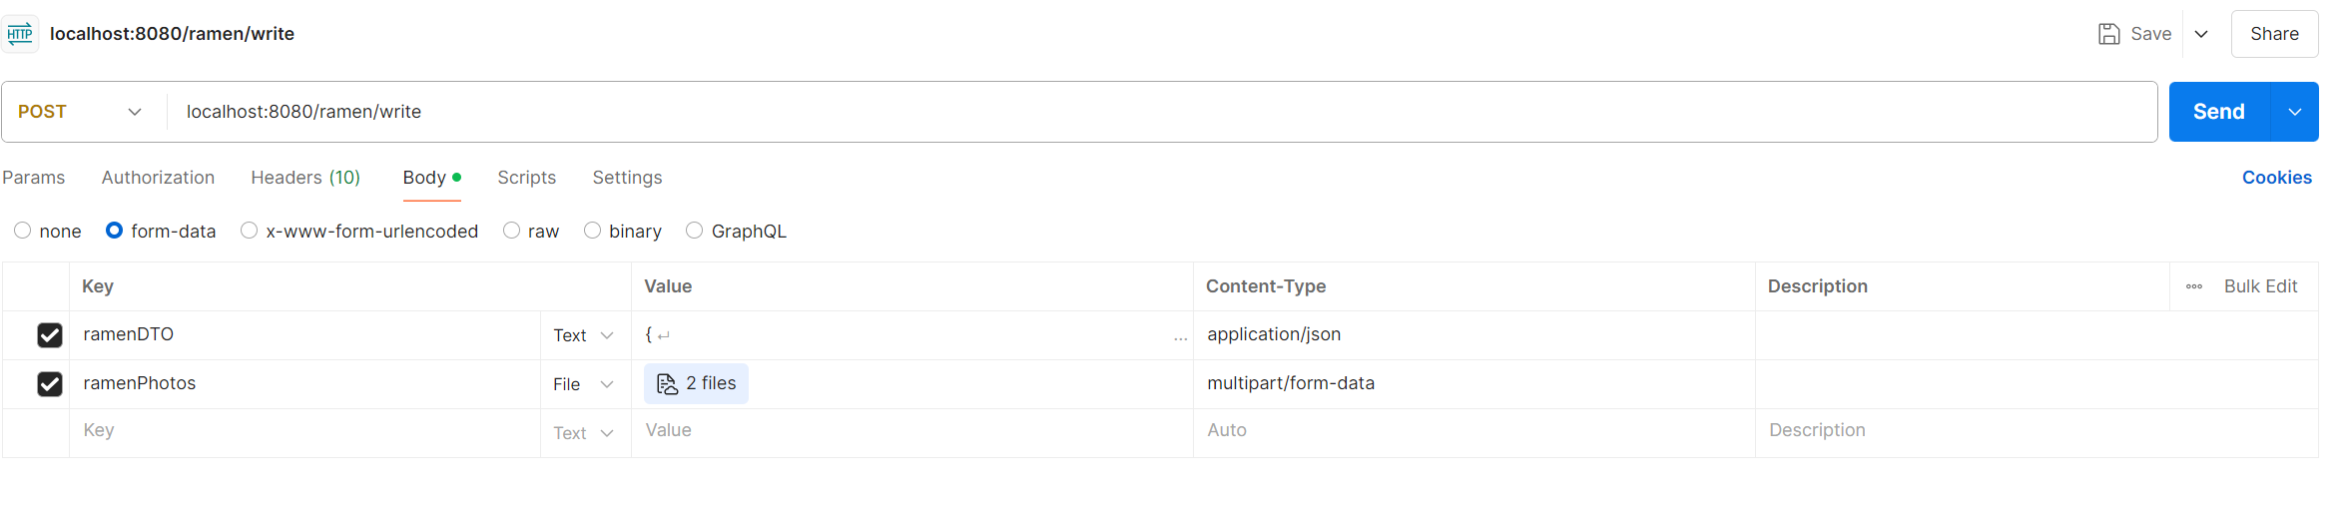Click the 2 files attachment chip
The image size is (2340, 510).
point(696,383)
